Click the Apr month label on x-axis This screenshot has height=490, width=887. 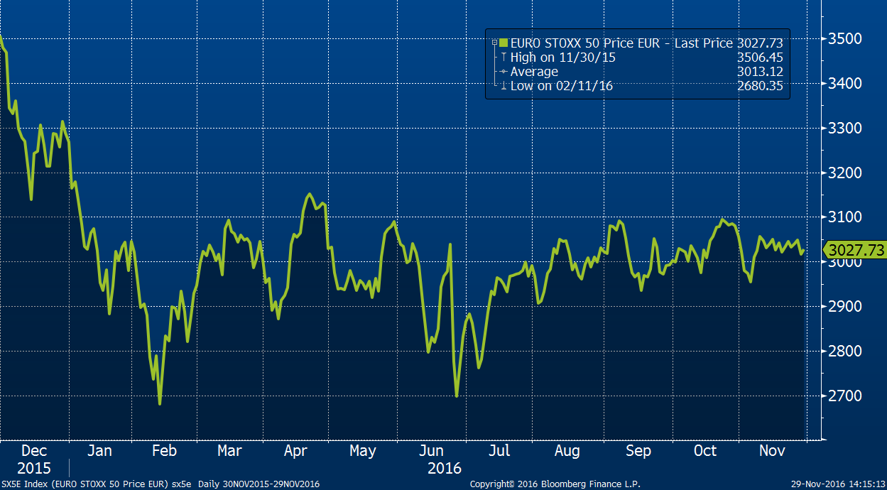point(295,451)
